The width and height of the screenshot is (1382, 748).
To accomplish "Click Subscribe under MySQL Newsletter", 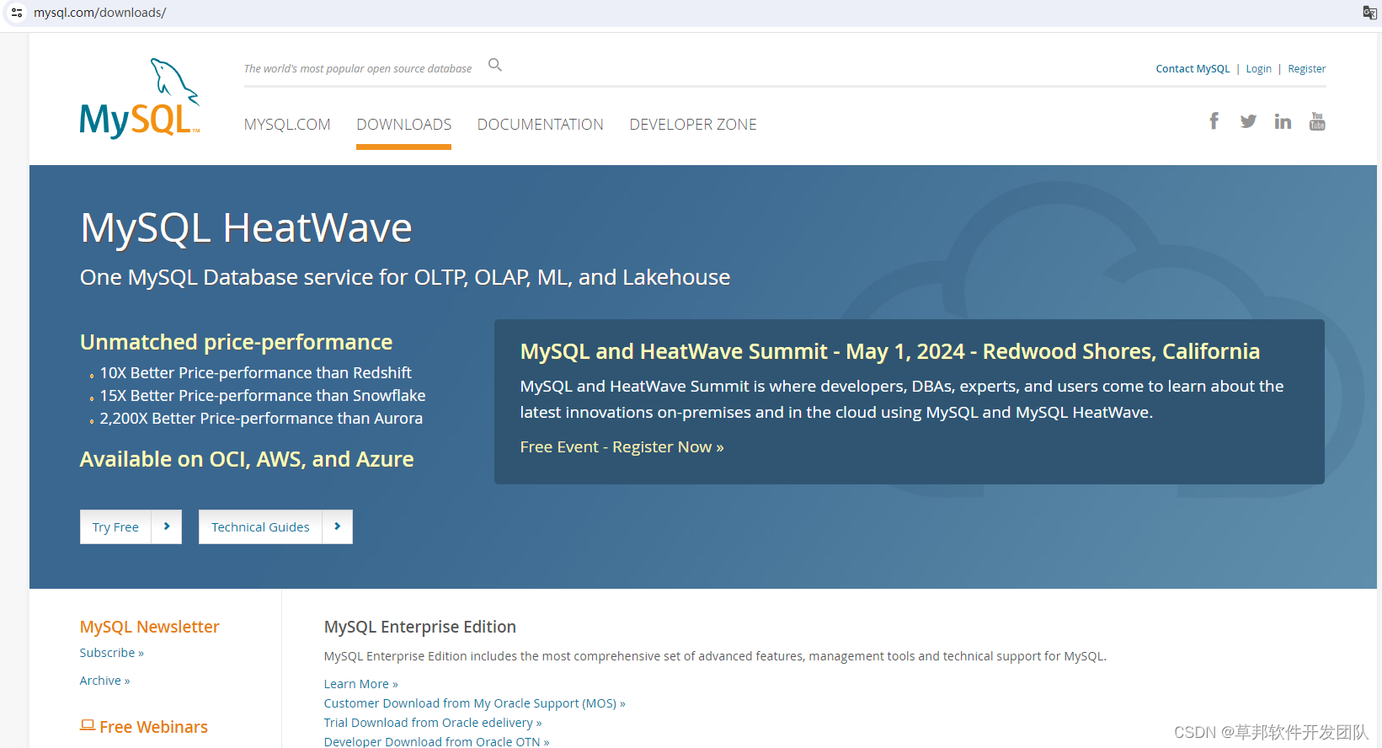I will (112, 653).
